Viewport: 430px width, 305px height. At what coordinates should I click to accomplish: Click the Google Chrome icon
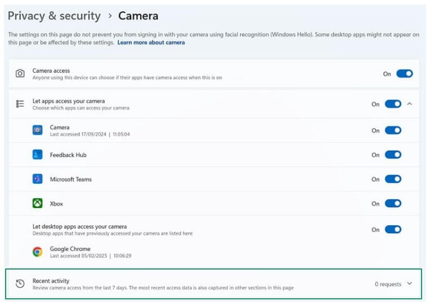click(x=38, y=252)
